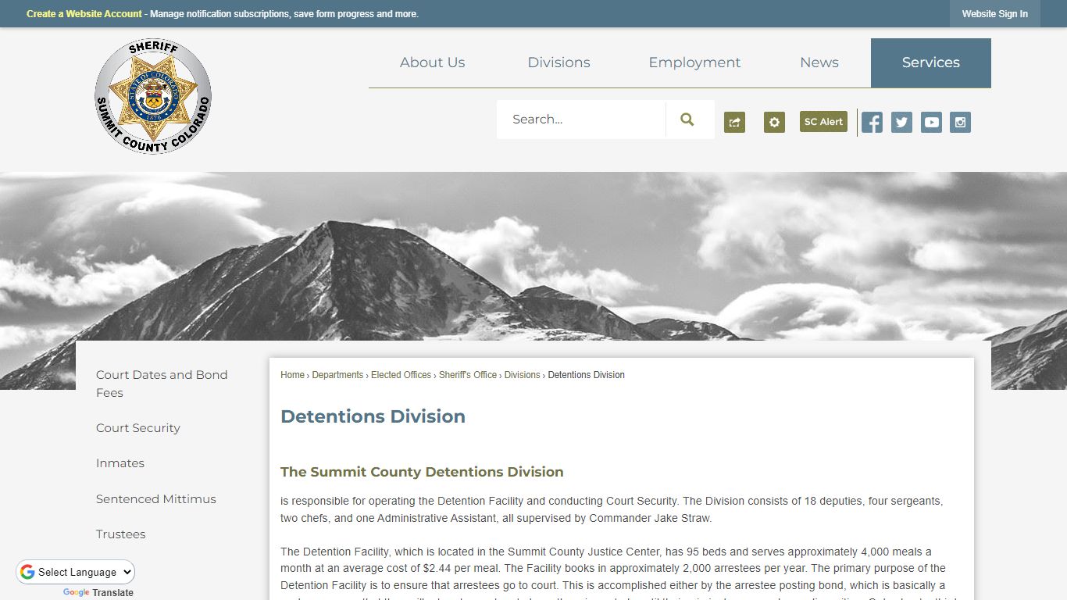The width and height of the screenshot is (1067, 600).
Task: Click the Sheriff Summit County Colorado badge logo
Action: (x=153, y=95)
